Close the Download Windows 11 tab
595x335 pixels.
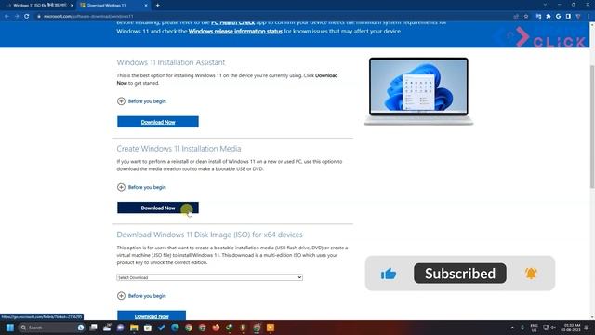pos(146,6)
